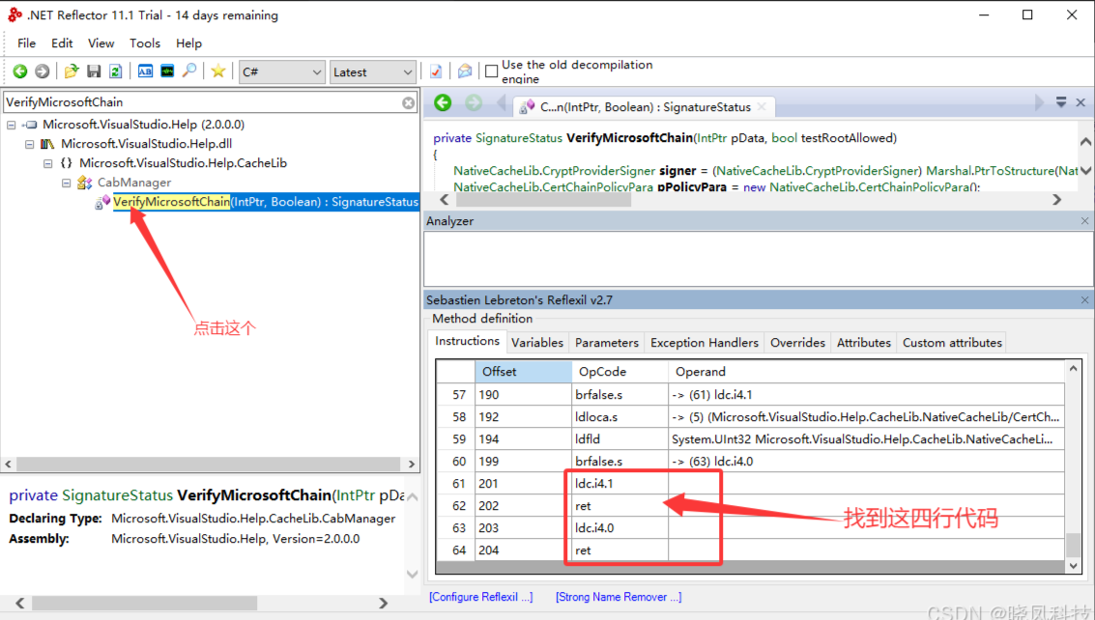Collapse the CabManager class node
Image resolution: width=1095 pixels, height=620 pixels.
coord(66,183)
